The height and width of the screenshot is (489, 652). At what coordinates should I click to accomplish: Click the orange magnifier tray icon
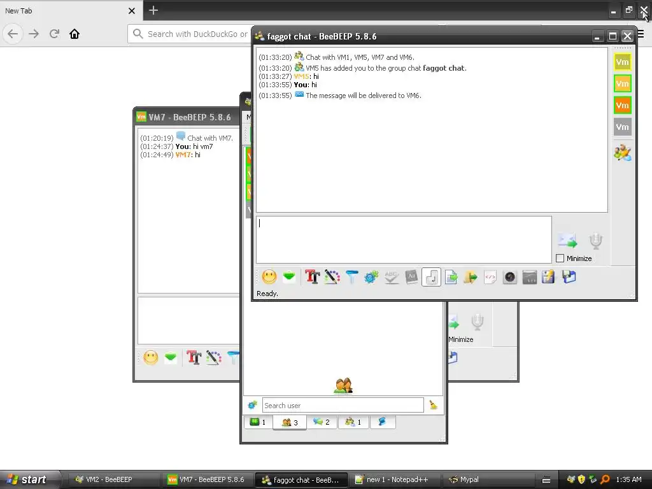[605, 479]
